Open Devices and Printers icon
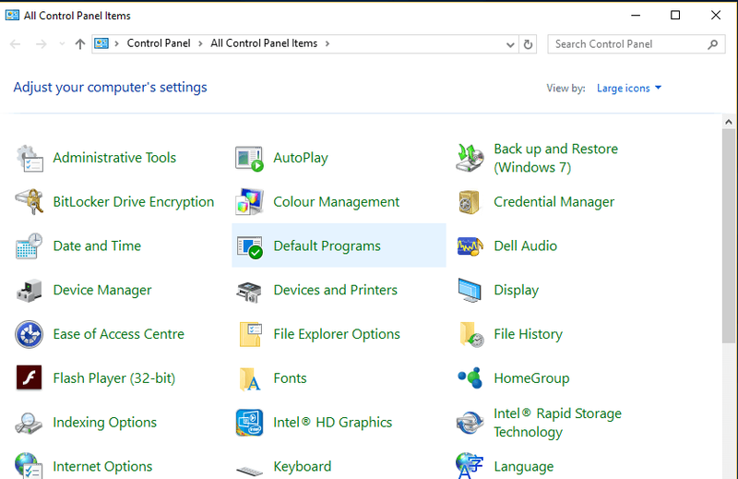738x479 pixels. click(x=249, y=292)
